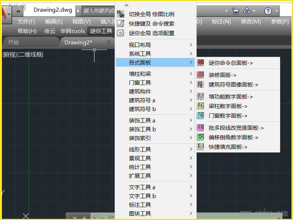Viewport: 293px width, 220px height.
Task: Click the 门窗数字面板 icon
Action: [200, 116]
